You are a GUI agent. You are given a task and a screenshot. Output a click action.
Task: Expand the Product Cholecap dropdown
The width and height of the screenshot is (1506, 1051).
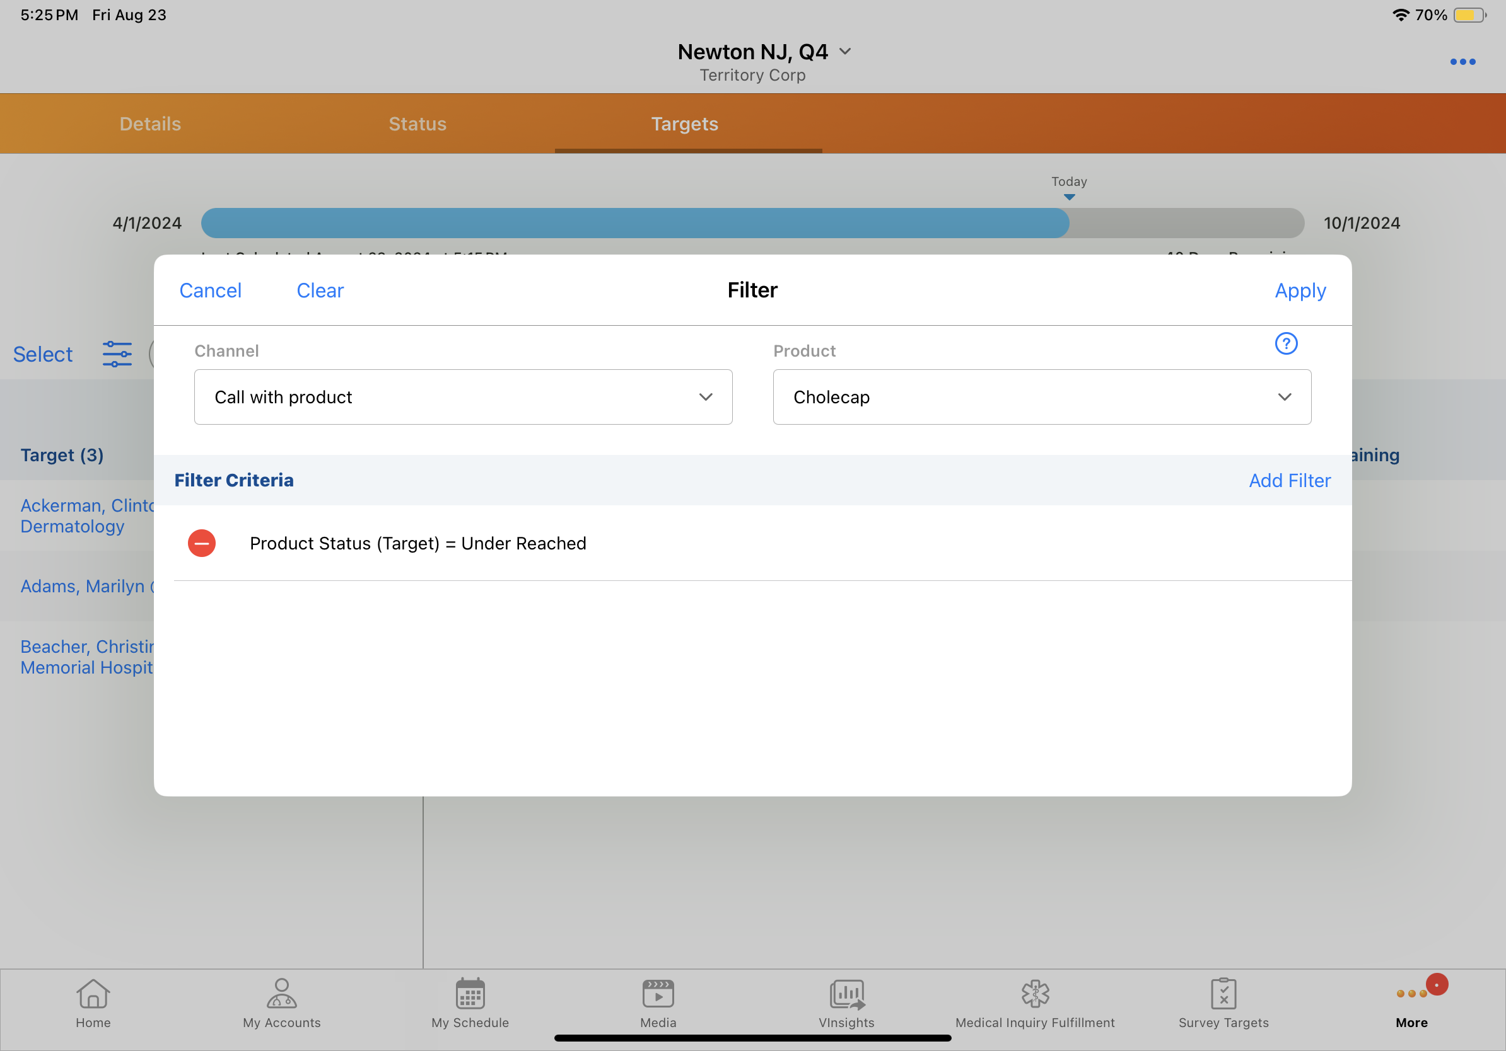point(1042,397)
